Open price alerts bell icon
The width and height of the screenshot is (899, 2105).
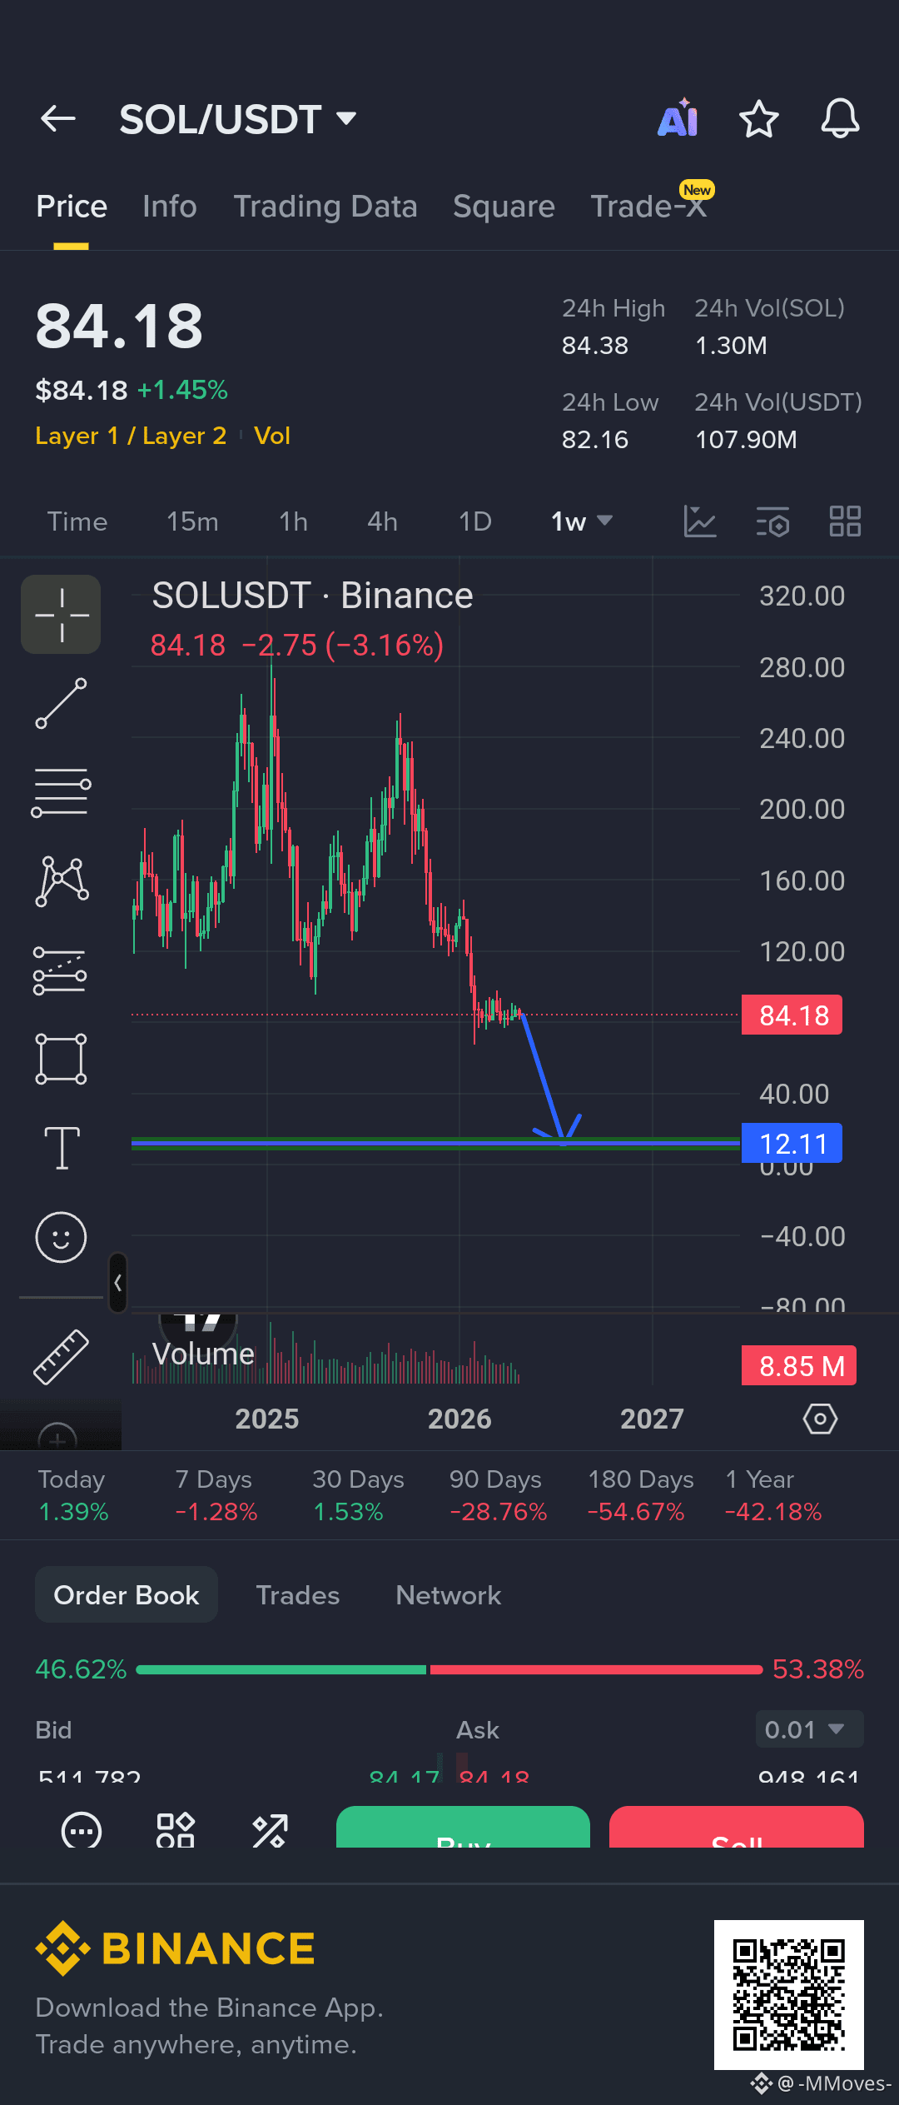pyautogui.click(x=840, y=118)
